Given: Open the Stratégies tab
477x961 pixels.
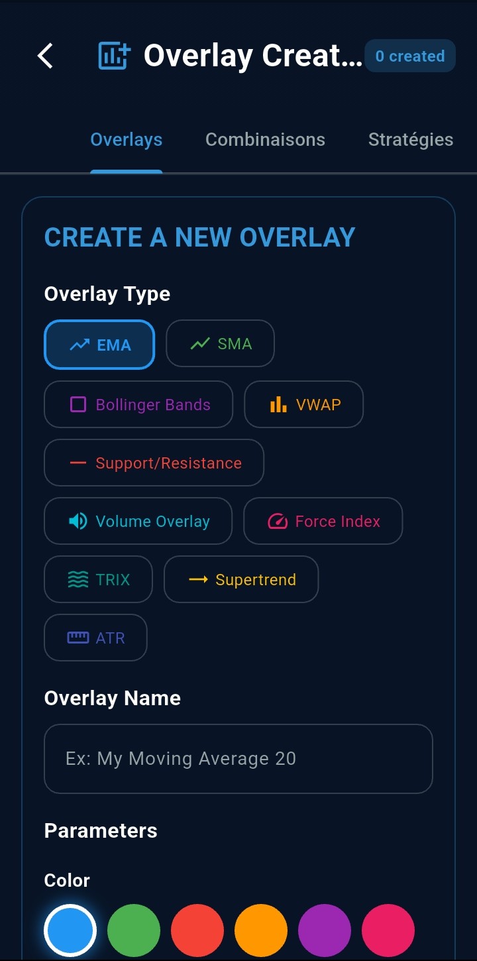Looking at the screenshot, I should pyautogui.click(x=411, y=139).
